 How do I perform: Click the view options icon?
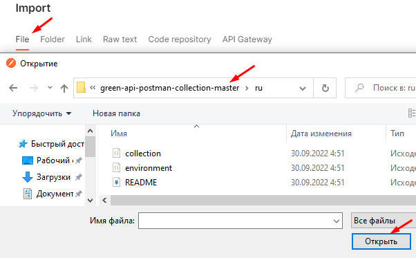(412, 113)
